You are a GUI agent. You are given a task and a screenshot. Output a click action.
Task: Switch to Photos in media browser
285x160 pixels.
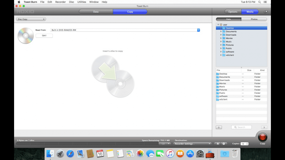254,19
